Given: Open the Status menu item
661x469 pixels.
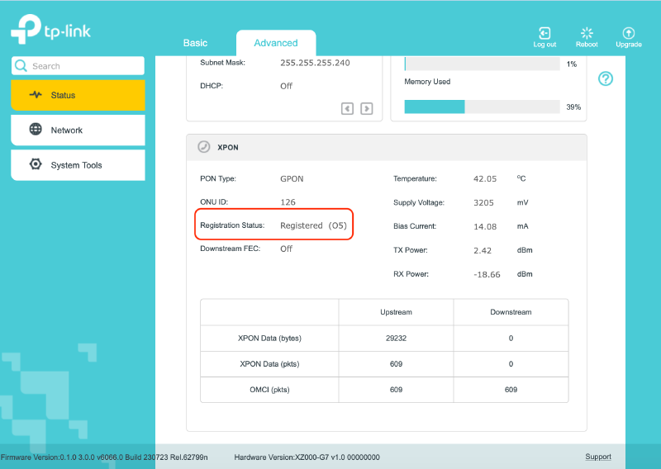Looking at the screenshot, I should pos(78,95).
